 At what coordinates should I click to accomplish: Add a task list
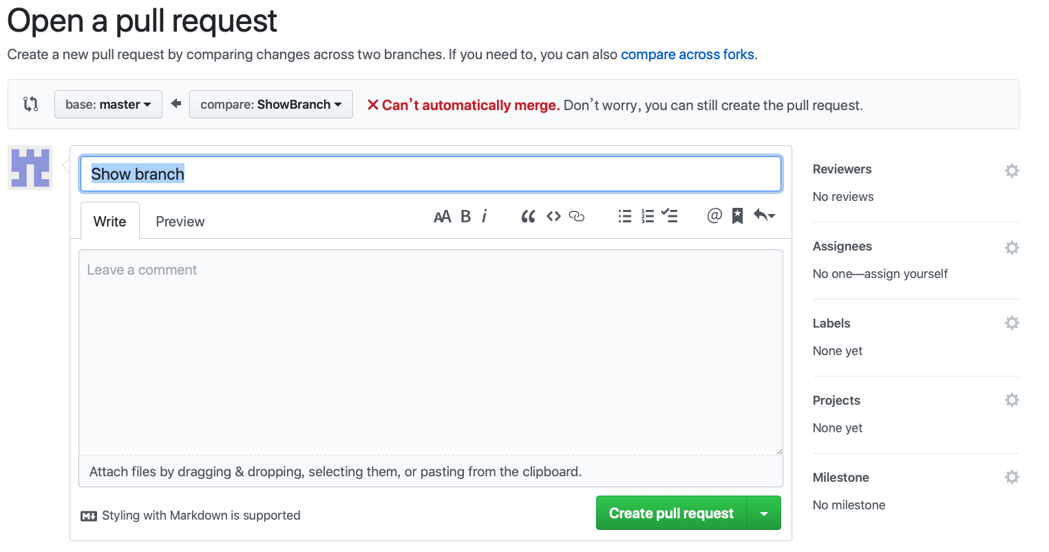[x=670, y=217]
